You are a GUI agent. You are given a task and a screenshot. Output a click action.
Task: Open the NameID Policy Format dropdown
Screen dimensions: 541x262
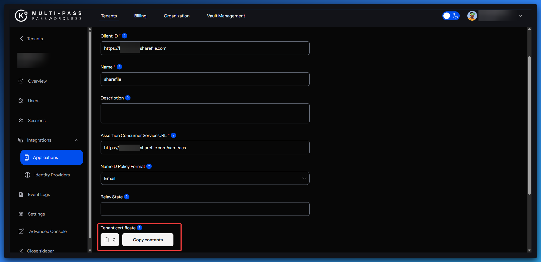tap(205, 178)
